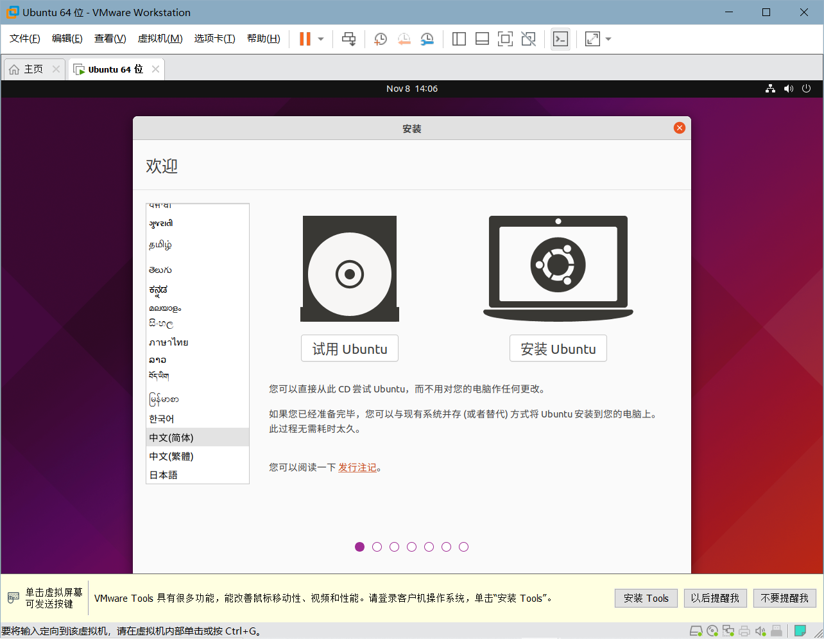The height and width of the screenshot is (639, 824).
Task: Click the disc image above 试用 Ubuntu
Action: click(x=350, y=268)
